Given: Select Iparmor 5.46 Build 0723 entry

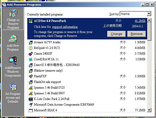Looking at the screenshot, I should 87,88.
